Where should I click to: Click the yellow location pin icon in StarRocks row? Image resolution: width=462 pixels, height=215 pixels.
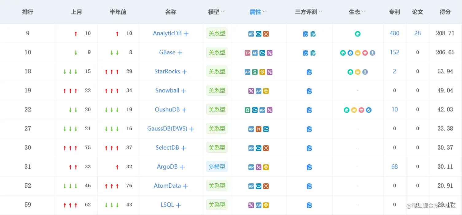(x=262, y=72)
